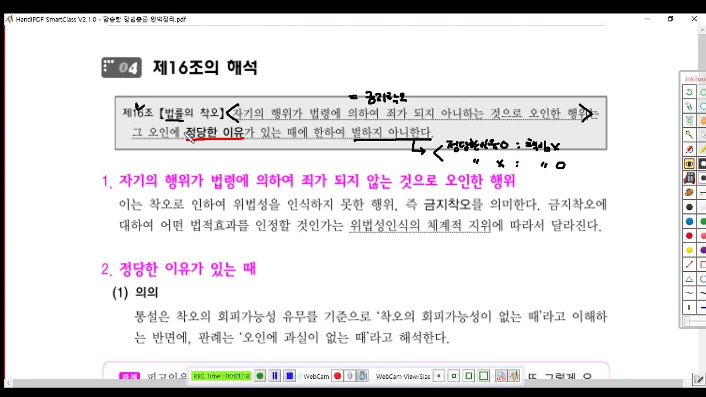Click the WebCam View/Size label
The image size is (706, 397).
tap(403, 376)
